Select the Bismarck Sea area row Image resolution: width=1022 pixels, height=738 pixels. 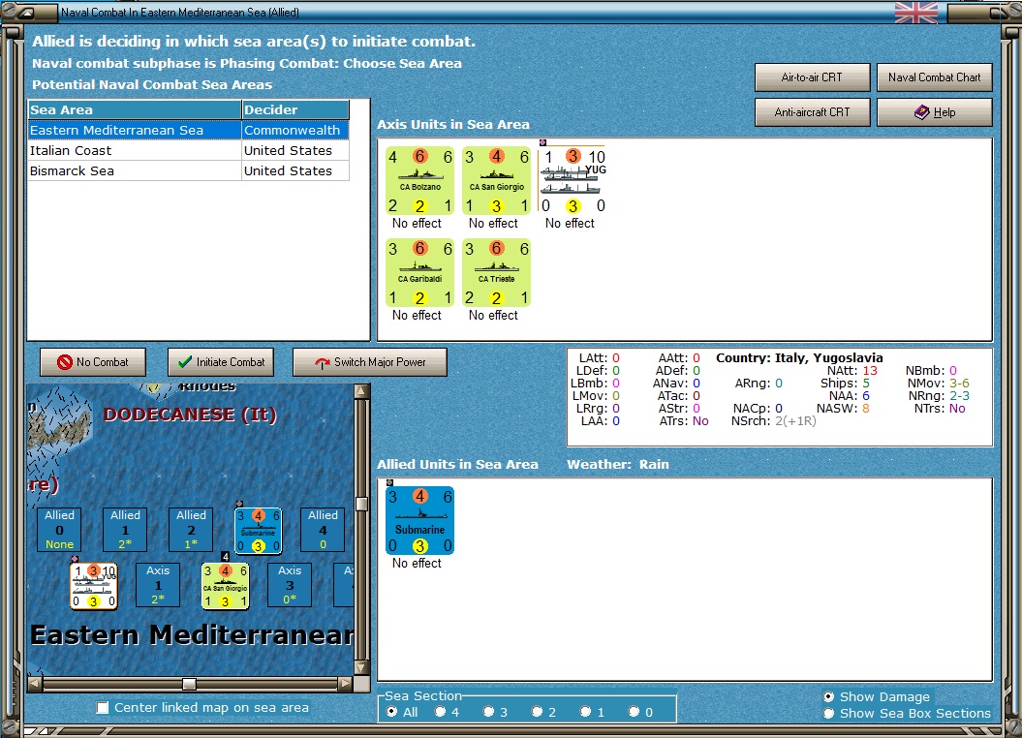[x=188, y=170]
